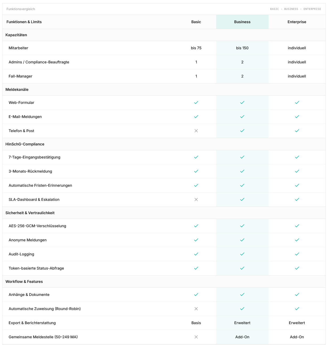Click the Enterprise checkmark for Audit-Logging
The width and height of the screenshot is (329, 346).
297,254
